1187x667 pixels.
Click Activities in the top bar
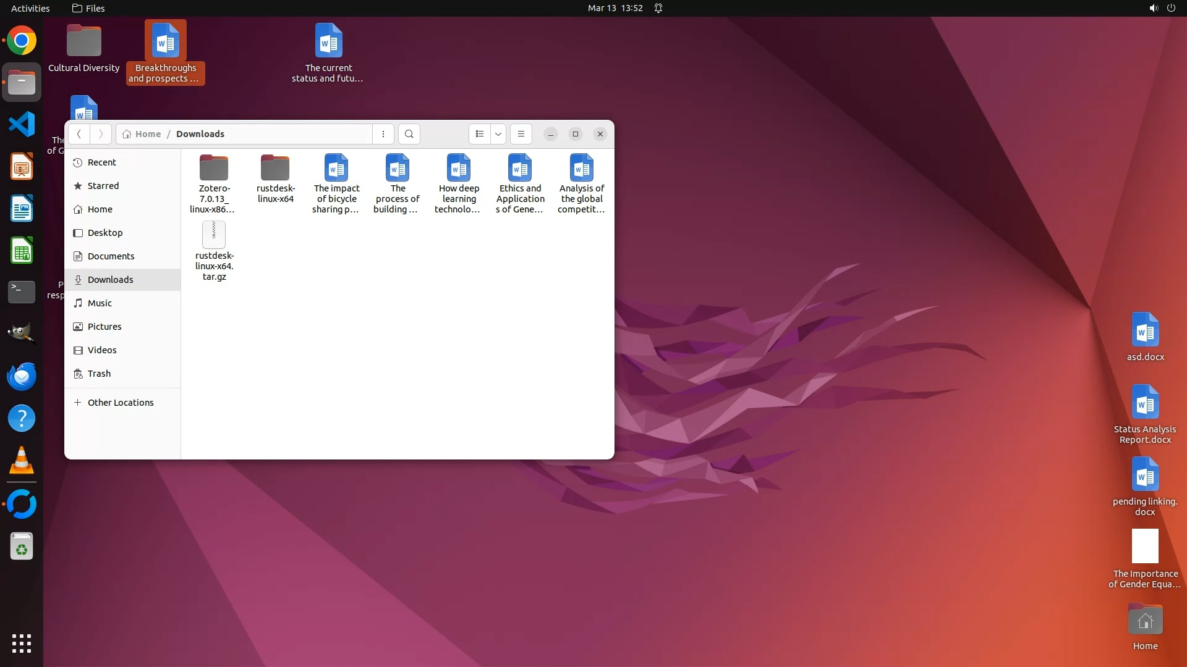(x=30, y=8)
